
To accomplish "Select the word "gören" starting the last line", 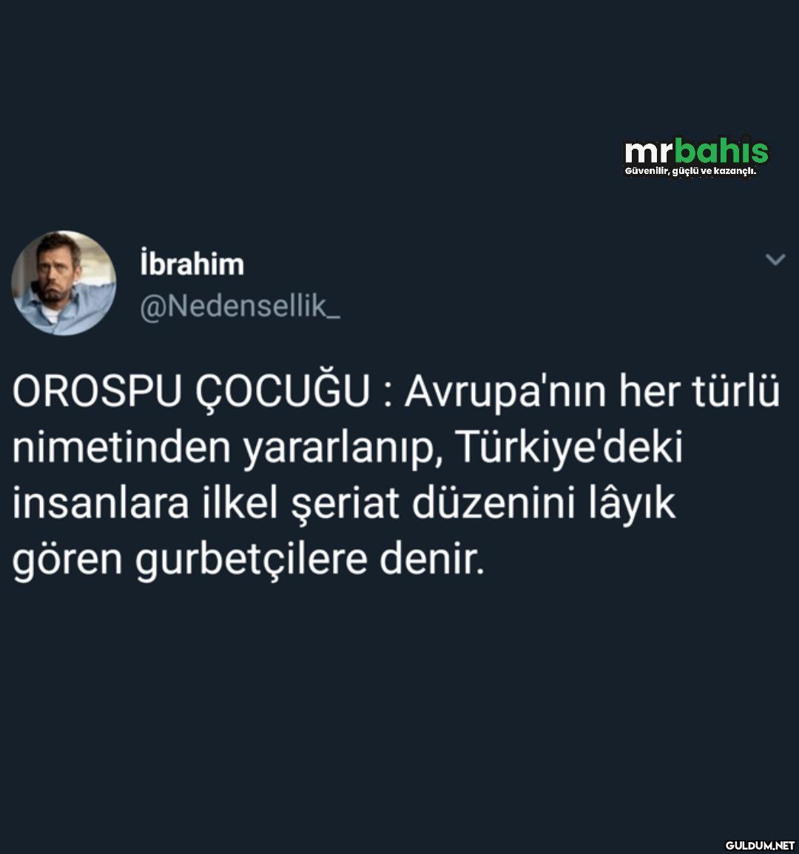I will coord(67,562).
